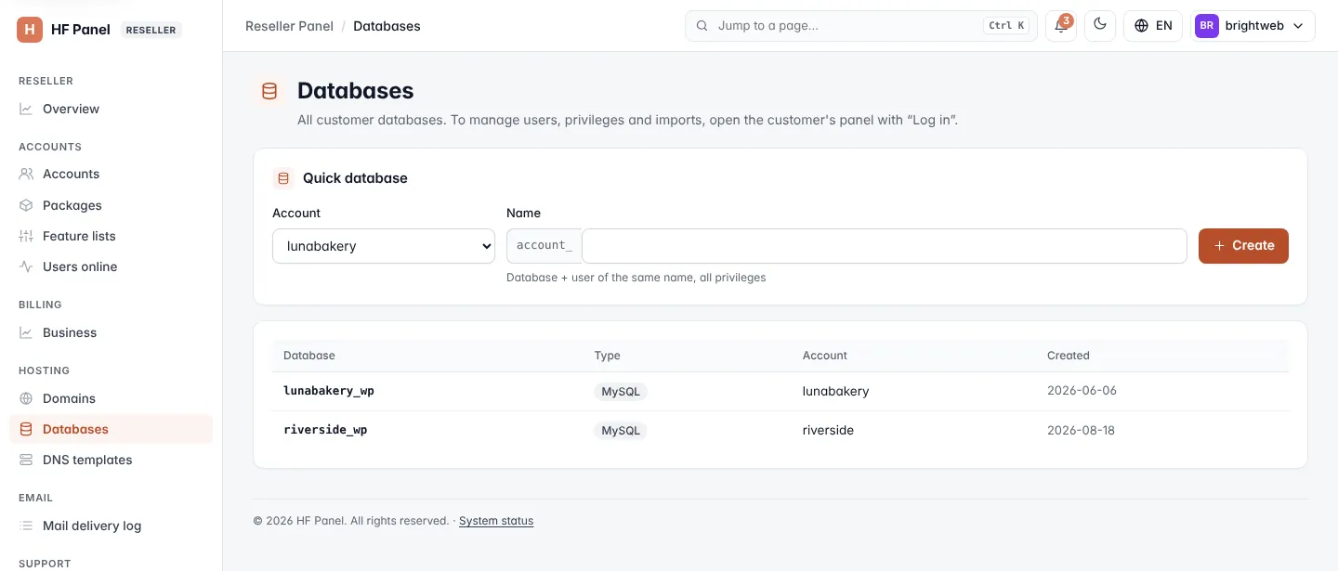Click the Created column header
Viewport: 1338px width, 571px height.
coord(1069,356)
